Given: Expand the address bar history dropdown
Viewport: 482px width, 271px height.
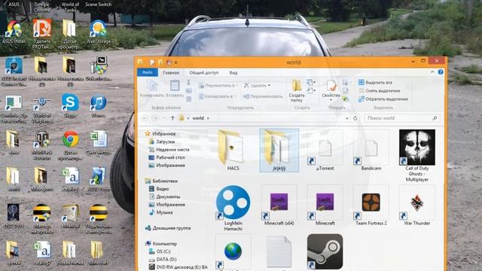Looking at the screenshot, I should pyautogui.click(x=346, y=118).
